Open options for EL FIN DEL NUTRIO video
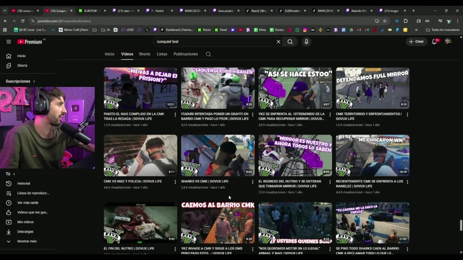Image resolution: width=463 pixels, height=260 pixels. (x=175, y=249)
